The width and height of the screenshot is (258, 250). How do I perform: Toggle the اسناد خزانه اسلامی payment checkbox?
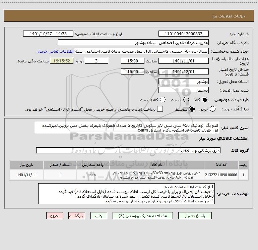pyautogui.click(x=160, y=109)
